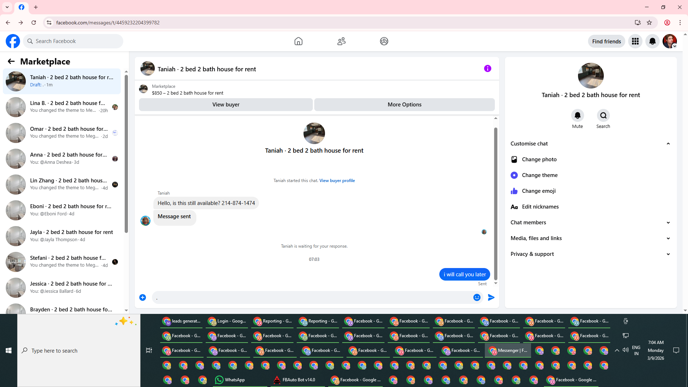688x387 pixels.
Task: Open Facebook notifications bell
Action: pyautogui.click(x=652, y=41)
